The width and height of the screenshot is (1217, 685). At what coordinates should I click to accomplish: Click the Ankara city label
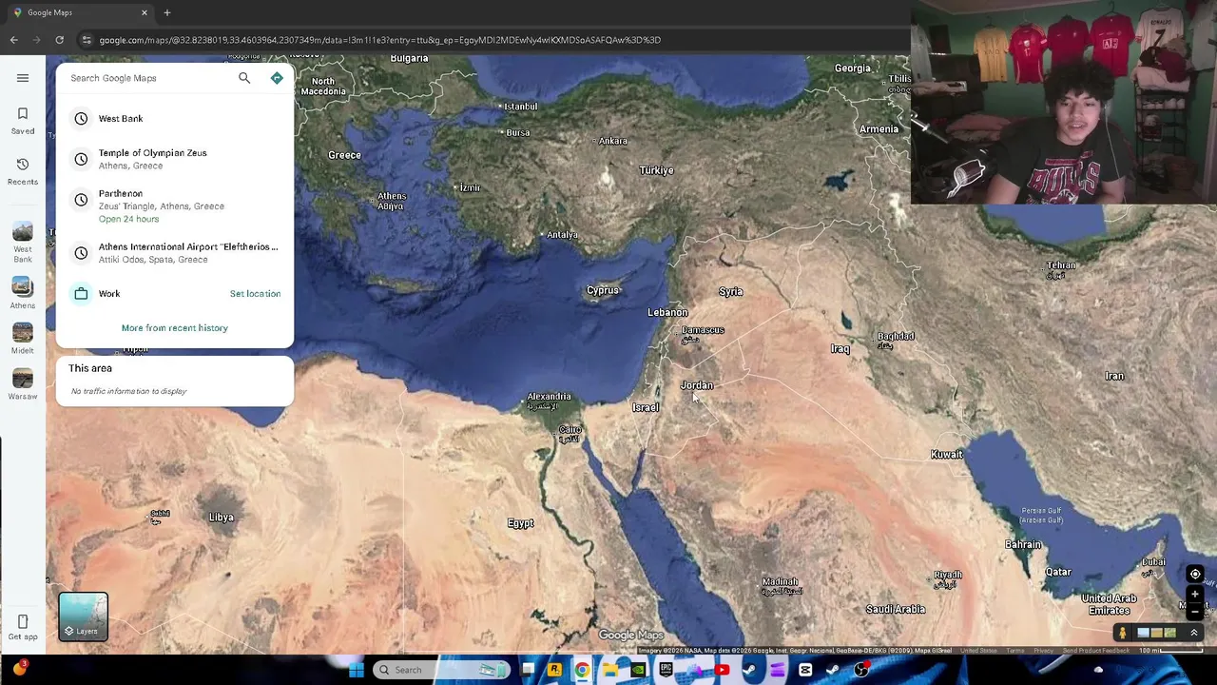tap(612, 141)
